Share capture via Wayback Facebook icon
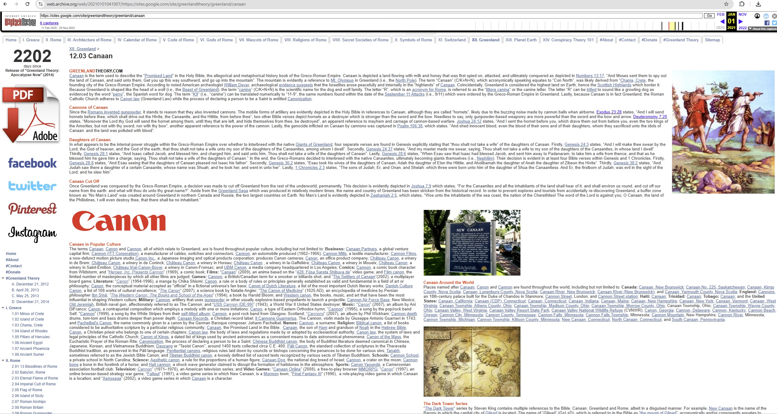This screenshot has height=414, width=777. pyautogui.click(x=767, y=23)
